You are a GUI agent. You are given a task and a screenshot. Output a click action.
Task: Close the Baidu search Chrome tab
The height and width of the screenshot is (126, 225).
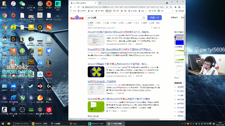(96, 3)
